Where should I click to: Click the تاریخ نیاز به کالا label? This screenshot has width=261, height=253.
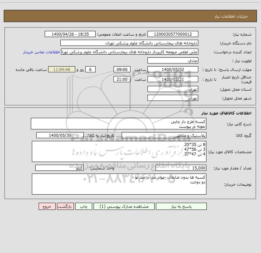[101, 135]
